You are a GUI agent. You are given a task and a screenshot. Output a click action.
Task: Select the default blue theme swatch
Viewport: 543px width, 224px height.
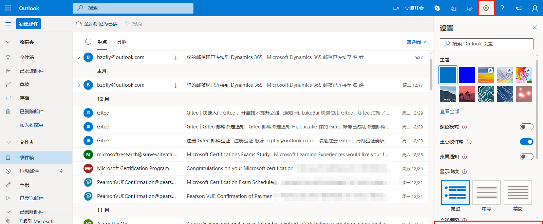tap(448, 75)
